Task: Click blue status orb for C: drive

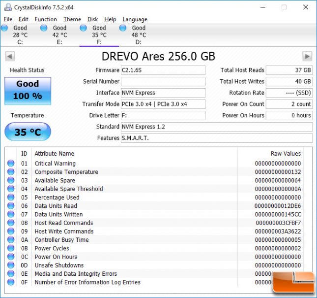Action: click(x=4, y=28)
